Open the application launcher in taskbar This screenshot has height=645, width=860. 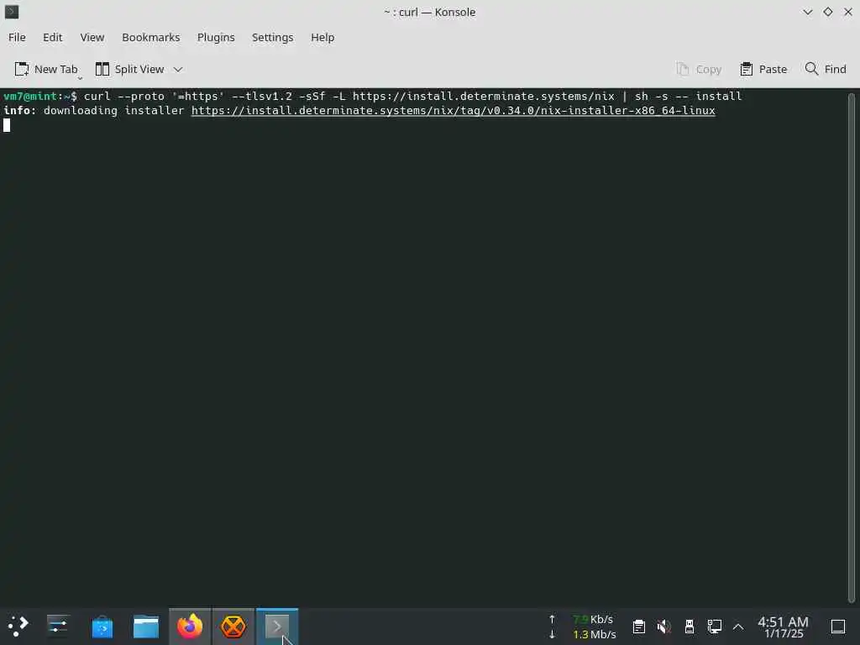(18, 627)
